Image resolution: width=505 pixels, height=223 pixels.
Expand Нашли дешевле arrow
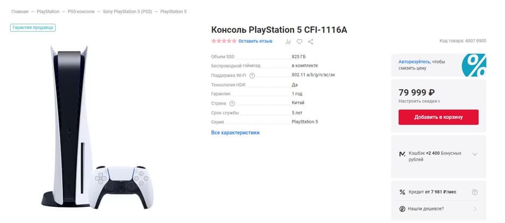point(475,208)
